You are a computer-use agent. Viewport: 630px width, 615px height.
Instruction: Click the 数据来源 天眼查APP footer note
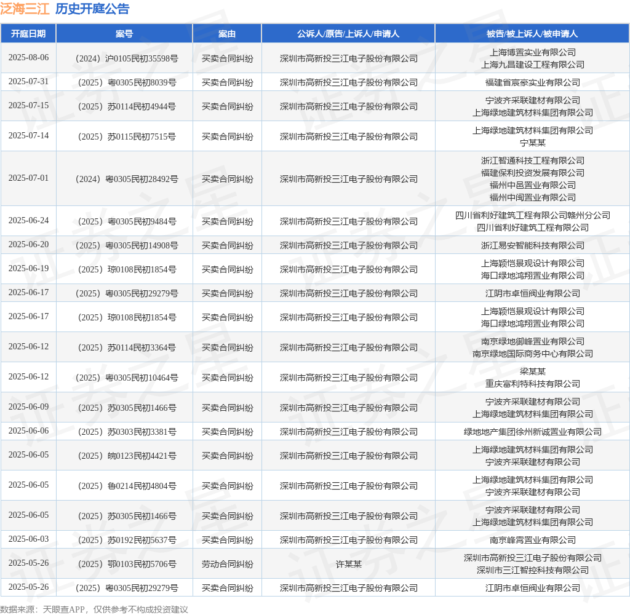[x=94, y=609]
